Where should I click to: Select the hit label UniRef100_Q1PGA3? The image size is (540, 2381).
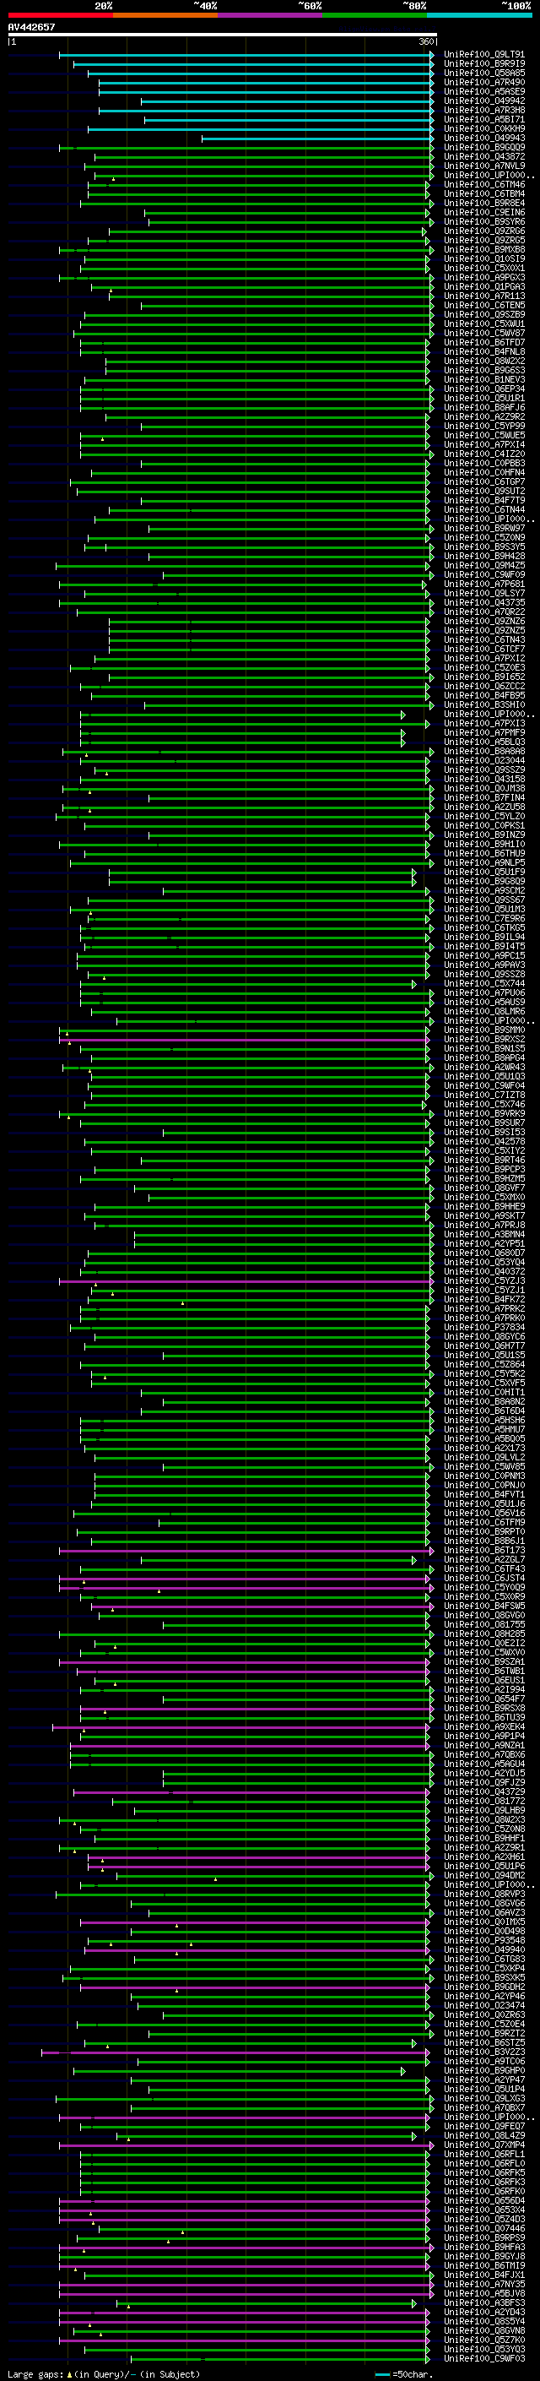pos(483,286)
